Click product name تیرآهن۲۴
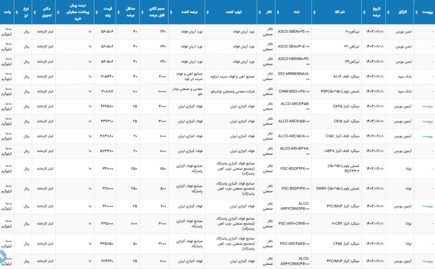Image resolution: width=435 pixels, height=269 pixels. tap(352, 62)
